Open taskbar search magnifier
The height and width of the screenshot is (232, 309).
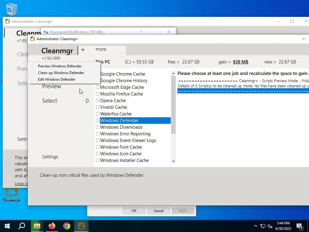22,226
